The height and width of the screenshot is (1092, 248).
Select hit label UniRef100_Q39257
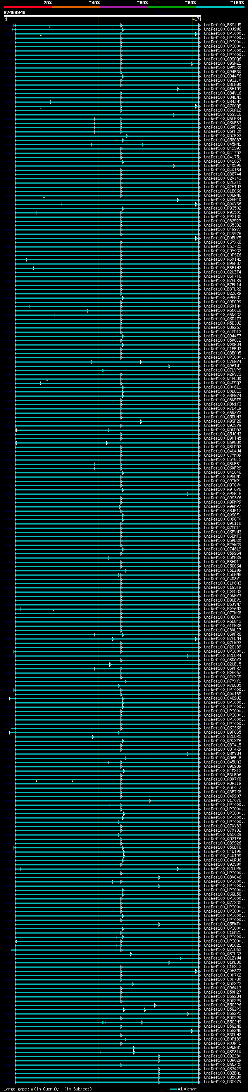coord(222,328)
